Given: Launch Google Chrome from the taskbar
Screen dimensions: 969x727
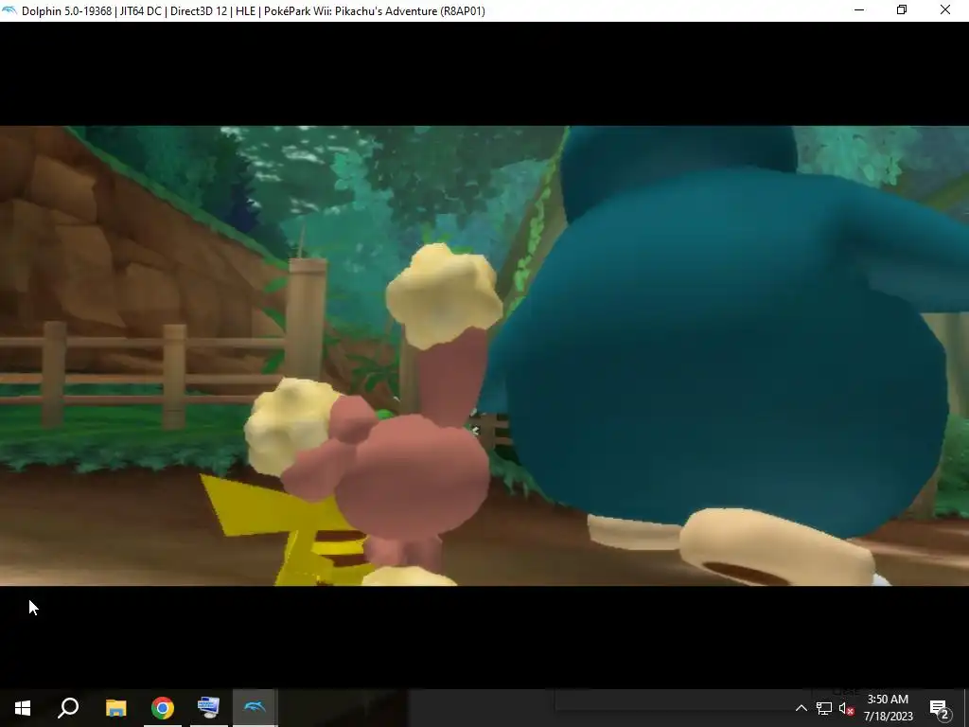Looking at the screenshot, I should (163, 708).
